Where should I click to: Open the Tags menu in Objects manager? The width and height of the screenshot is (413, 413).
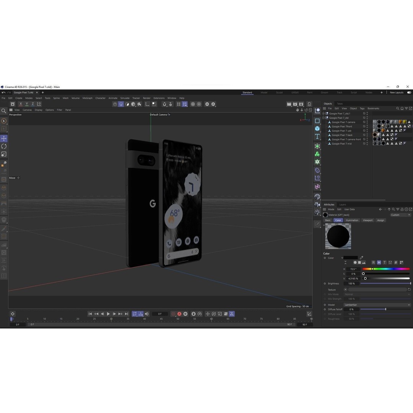click(x=362, y=109)
